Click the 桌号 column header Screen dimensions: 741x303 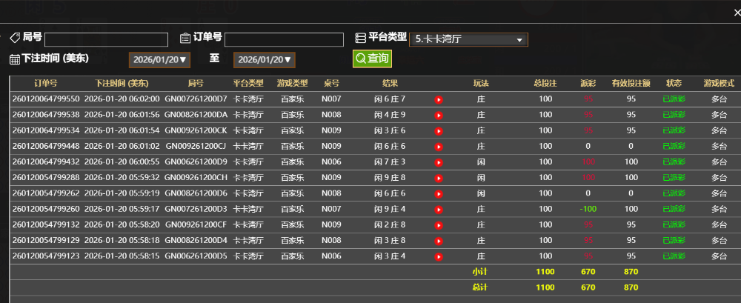(x=331, y=83)
